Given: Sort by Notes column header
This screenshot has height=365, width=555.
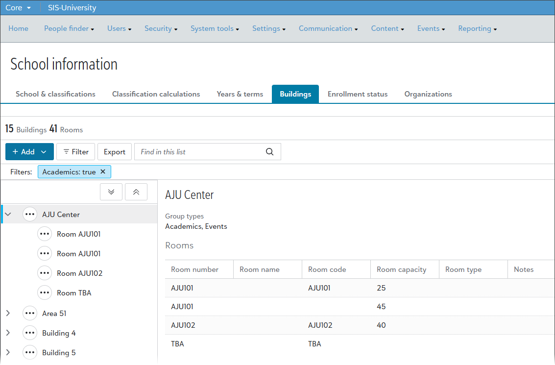Looking at the screenshot, I should [x=531, y=269].
